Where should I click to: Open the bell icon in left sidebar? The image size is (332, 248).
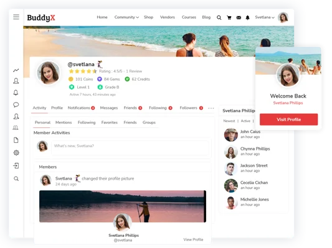tap(16, 93)
